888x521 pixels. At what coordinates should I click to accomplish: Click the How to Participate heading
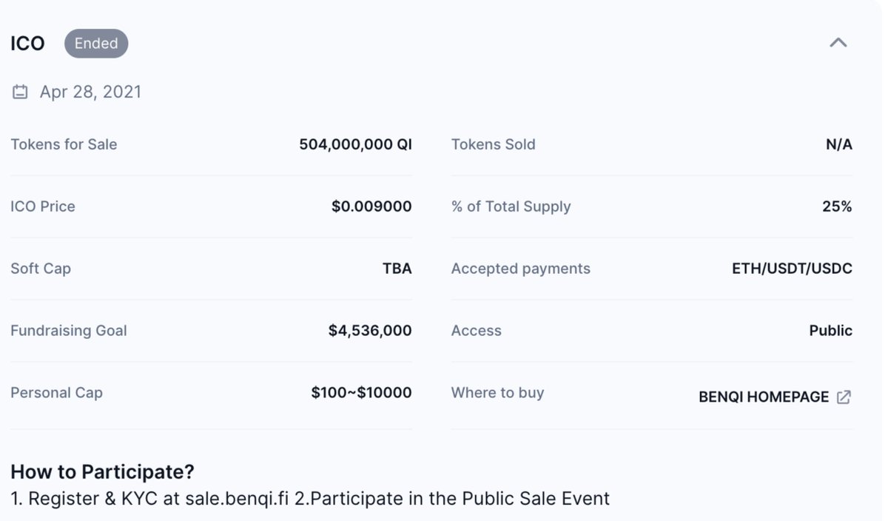(102, 471)
